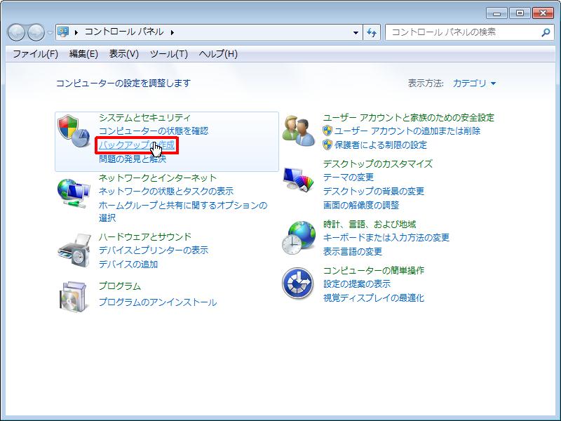Open the address bar history dropdown arrow
Image resolution: width=561 pixels, height=421 pixels.
tap(355, 32)
